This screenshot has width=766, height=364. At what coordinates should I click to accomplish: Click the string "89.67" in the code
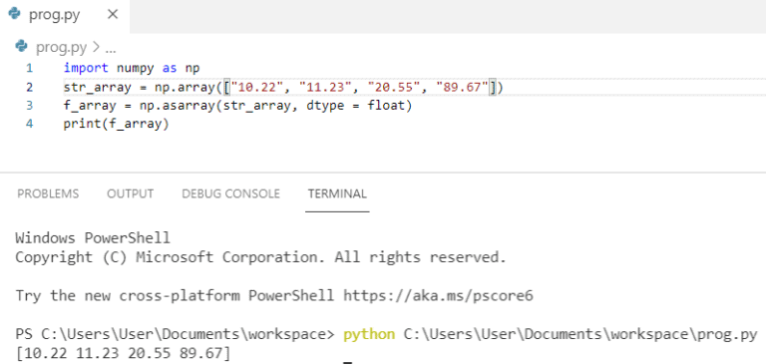[463, 87]
